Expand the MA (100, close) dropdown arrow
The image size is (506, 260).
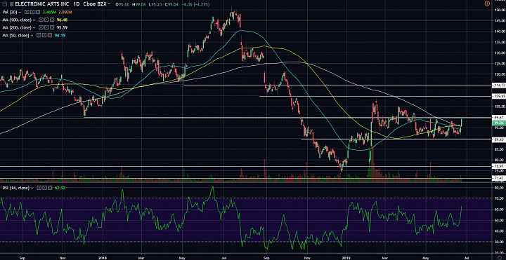pos(34,20)
